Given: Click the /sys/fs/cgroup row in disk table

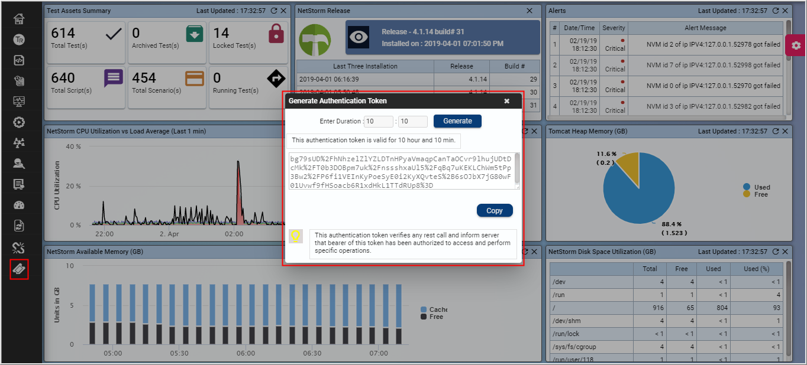Looking at the screenshot, I should pyautogui.click(x=666, y=347).
